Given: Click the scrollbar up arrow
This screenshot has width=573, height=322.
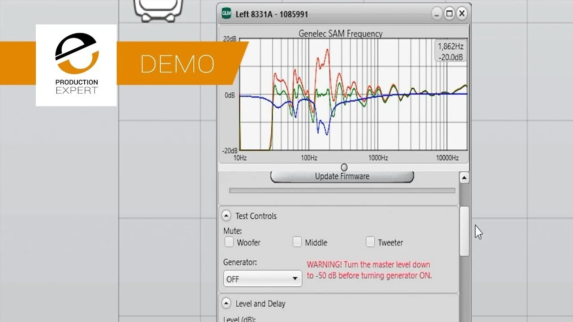Looking at the screenshot, I should click(464, 178).
